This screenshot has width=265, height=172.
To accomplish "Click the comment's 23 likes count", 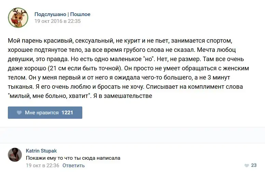I will pyautogui.click(x=254, y=166).
